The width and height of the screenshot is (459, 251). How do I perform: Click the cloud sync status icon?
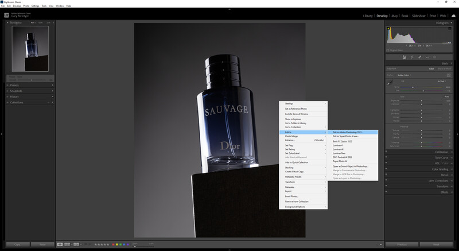pos(453,16)
